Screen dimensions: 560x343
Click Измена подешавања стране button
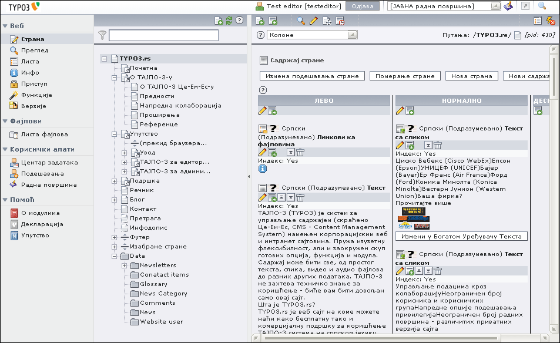312,76
